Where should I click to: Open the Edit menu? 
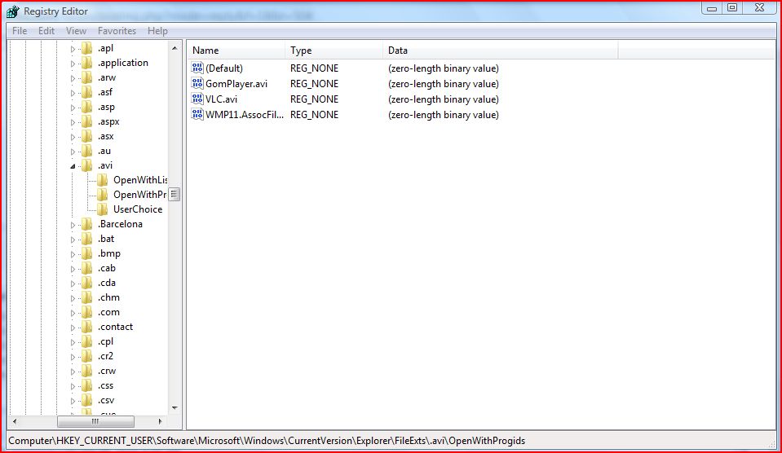[x=46, y=31]
